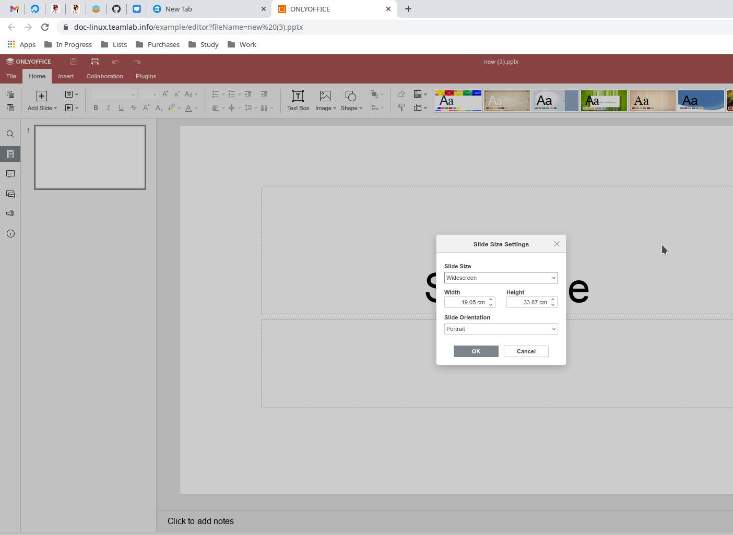The width and height of the screenshot is (733, 535).
Task: Select the Clear Style eraser icon
Action: point(401,94)
